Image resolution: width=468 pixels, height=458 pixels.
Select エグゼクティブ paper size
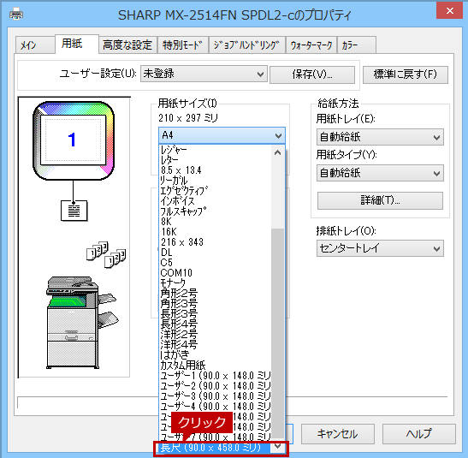click(x=215, y=191)
